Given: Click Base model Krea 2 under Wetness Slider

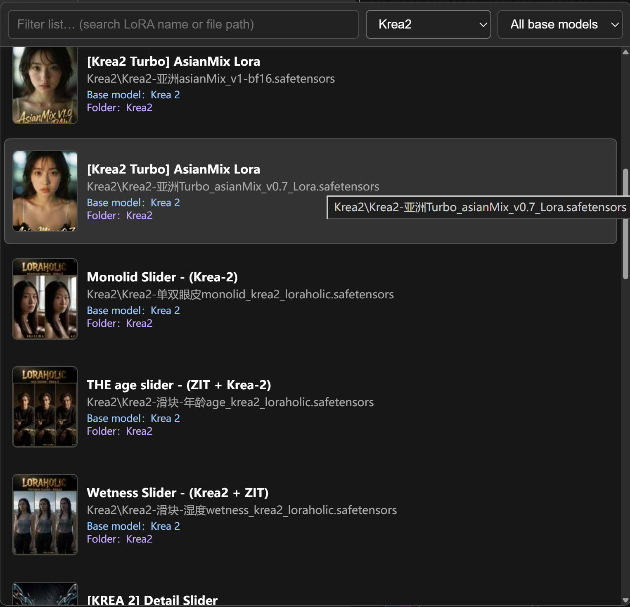Looking at the screenshot, I should coord(133,526).
